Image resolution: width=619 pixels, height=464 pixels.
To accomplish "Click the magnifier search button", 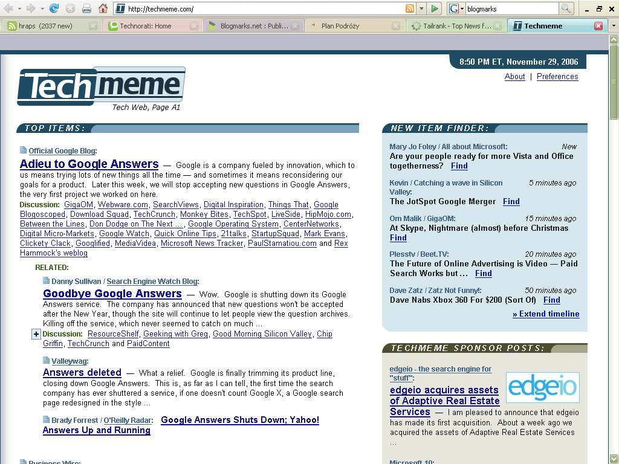I will click(566, 8).
